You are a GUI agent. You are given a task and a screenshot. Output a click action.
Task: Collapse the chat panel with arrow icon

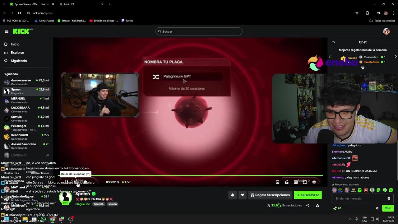(334, 42)
